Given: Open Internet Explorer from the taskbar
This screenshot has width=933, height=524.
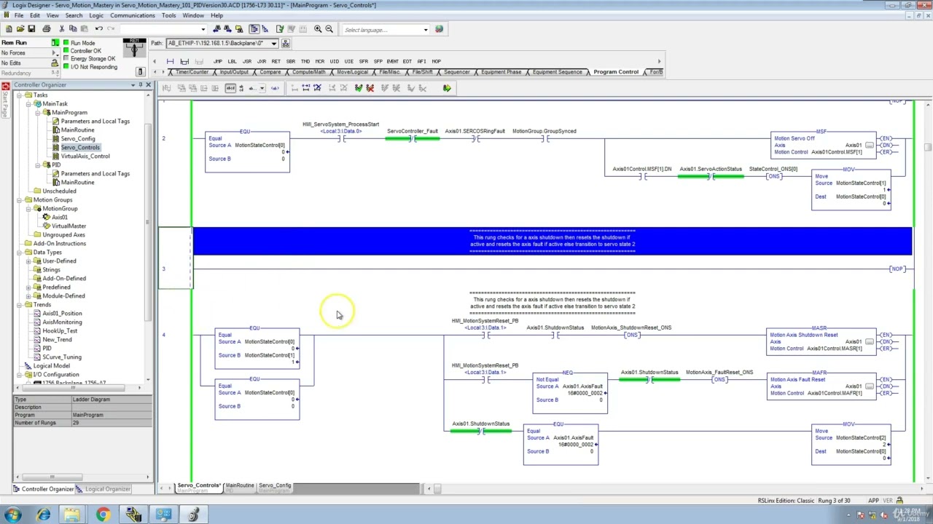Looking at the screenshot, I should pyautogui.click(x=43, y=515).
